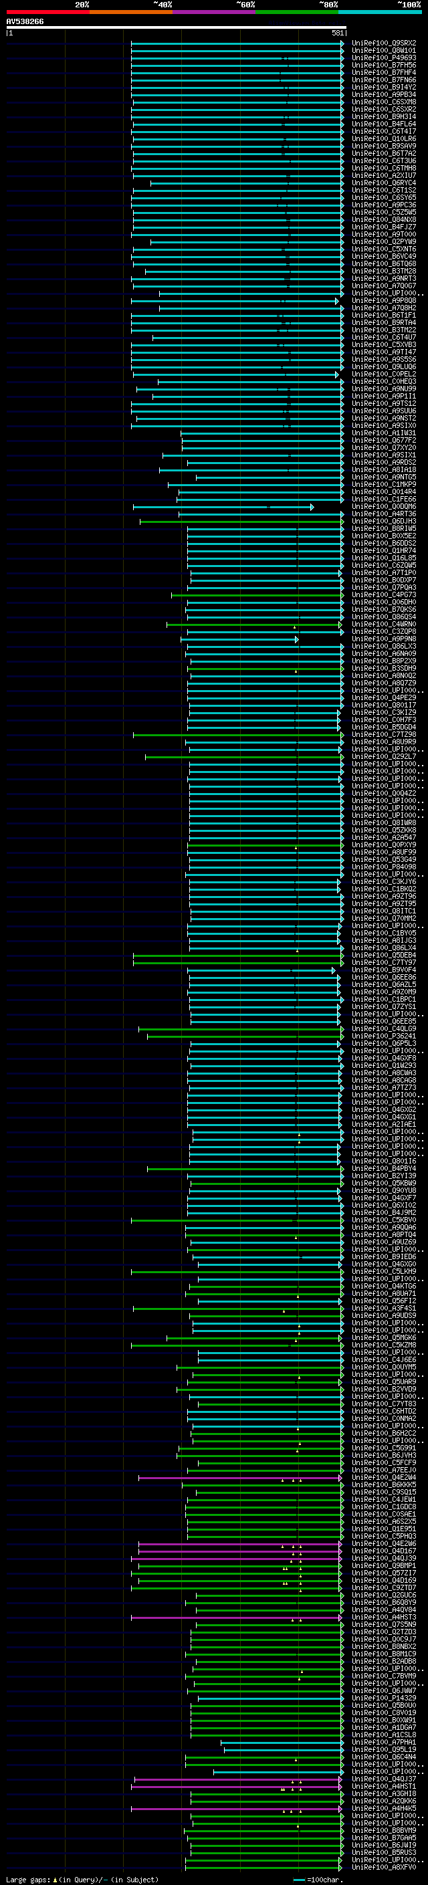Image resolution: width=428 pixels, height=1885 pixels.
Task: Choose the UniRef100_B9V0F4 entry
Action: click(x=384, y=970)
